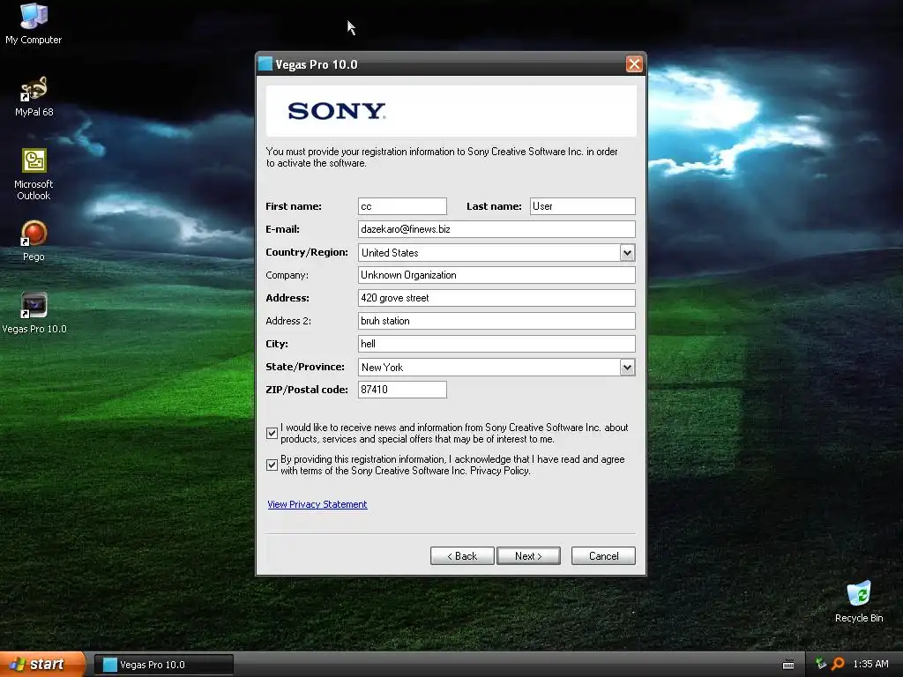Screen dimensions: 903x677
Task: Proceed with the Next button
Action: point(528,555)
